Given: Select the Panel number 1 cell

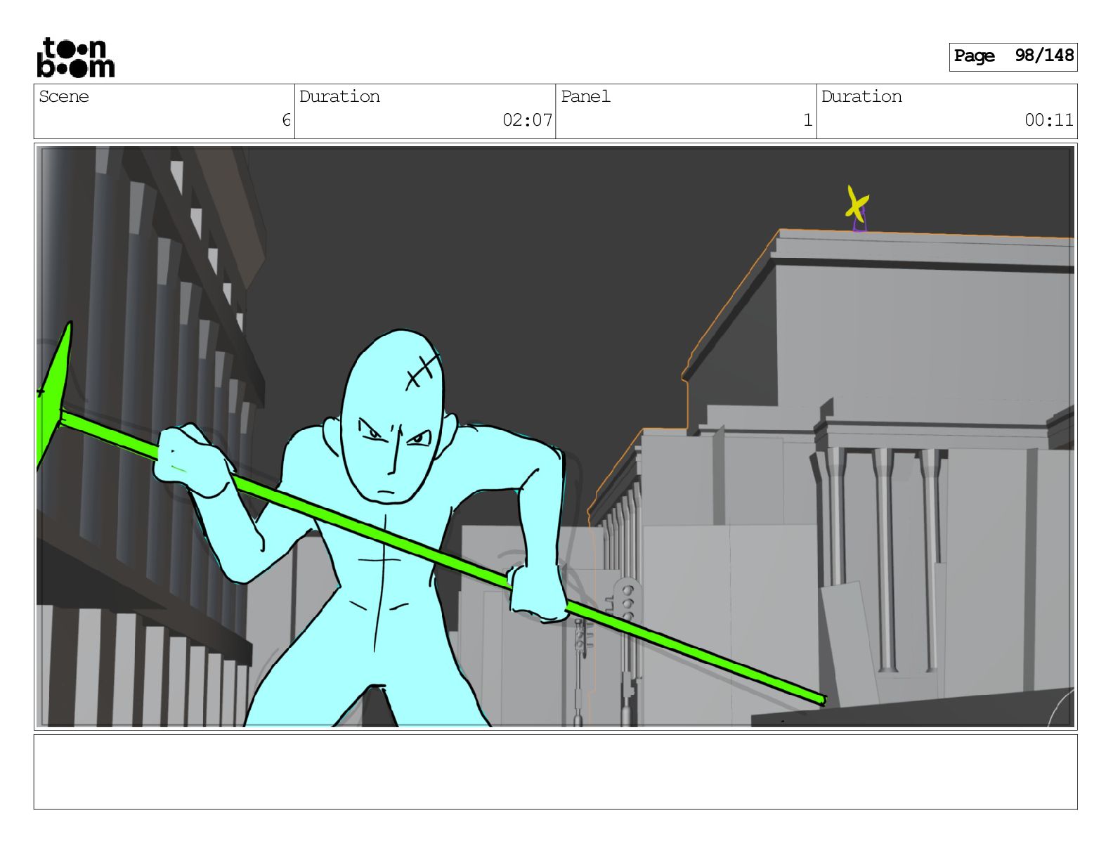Looking at the screenshot, I should 686,111.
